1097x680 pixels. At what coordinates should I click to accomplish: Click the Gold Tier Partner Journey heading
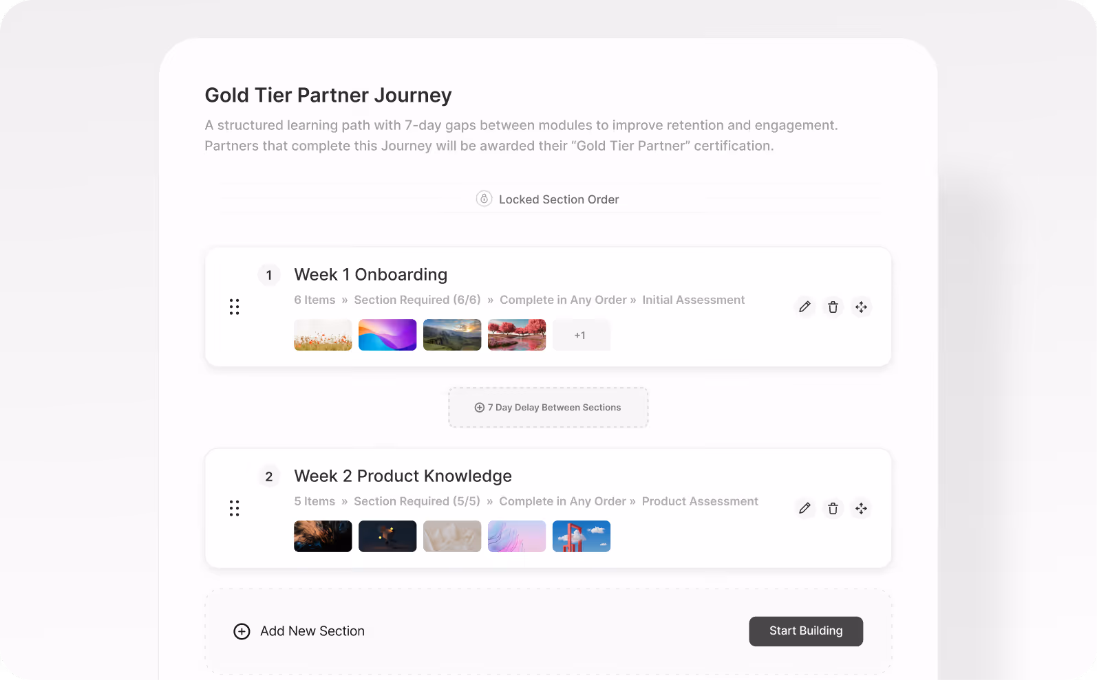tap(328, 95)
